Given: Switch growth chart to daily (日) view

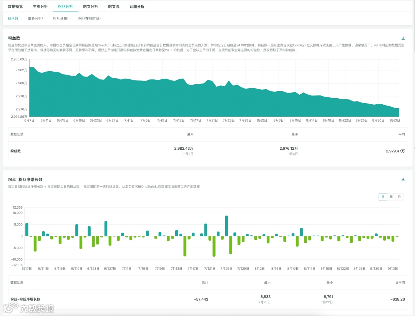Looking at the screenshot, I should click(x=383, y=197).
